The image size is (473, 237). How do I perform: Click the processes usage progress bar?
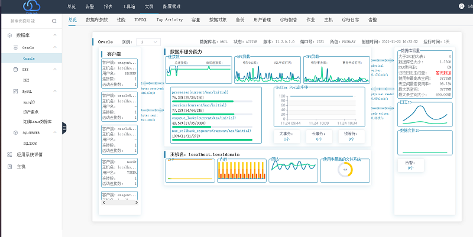click(212, 101)
